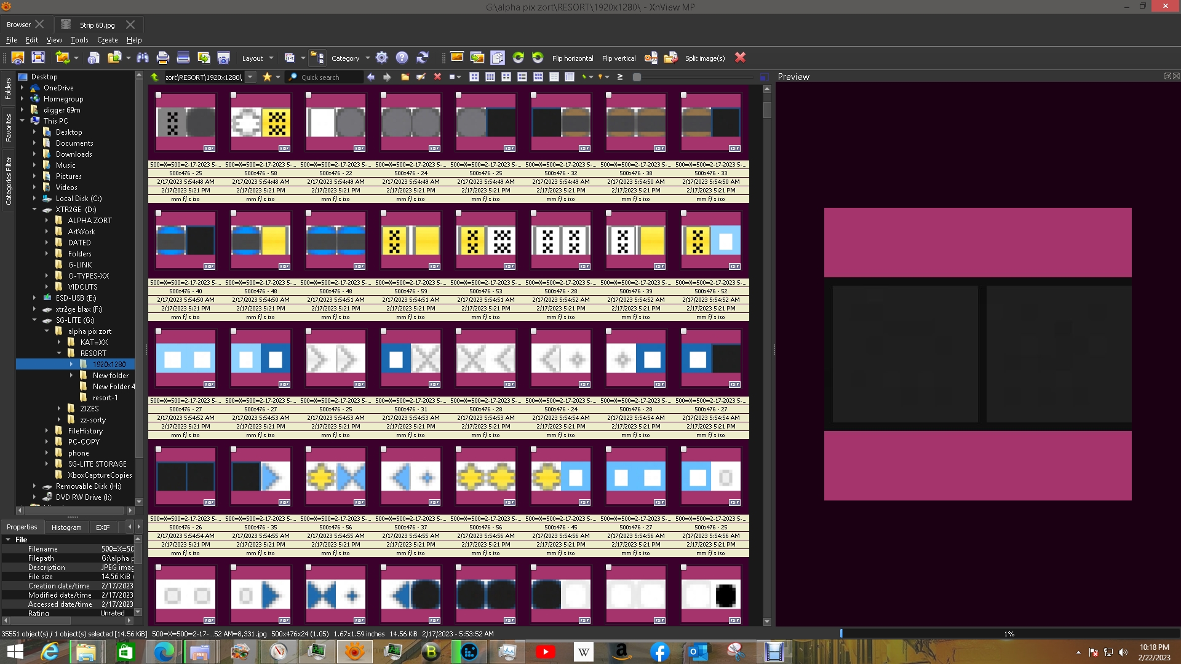Click the Split image(s) button

[x=704, y=58]
